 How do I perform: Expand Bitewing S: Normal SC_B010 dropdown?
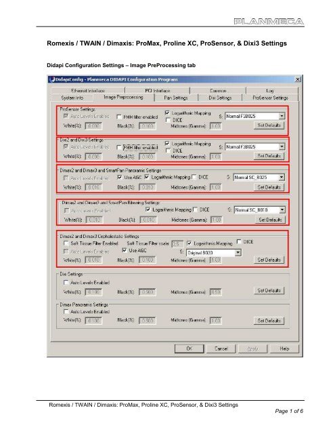pyautogui.click(x=282, y=210)
